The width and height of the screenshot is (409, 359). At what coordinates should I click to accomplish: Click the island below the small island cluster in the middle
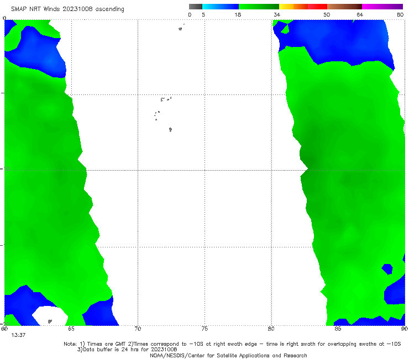point(170,129)
